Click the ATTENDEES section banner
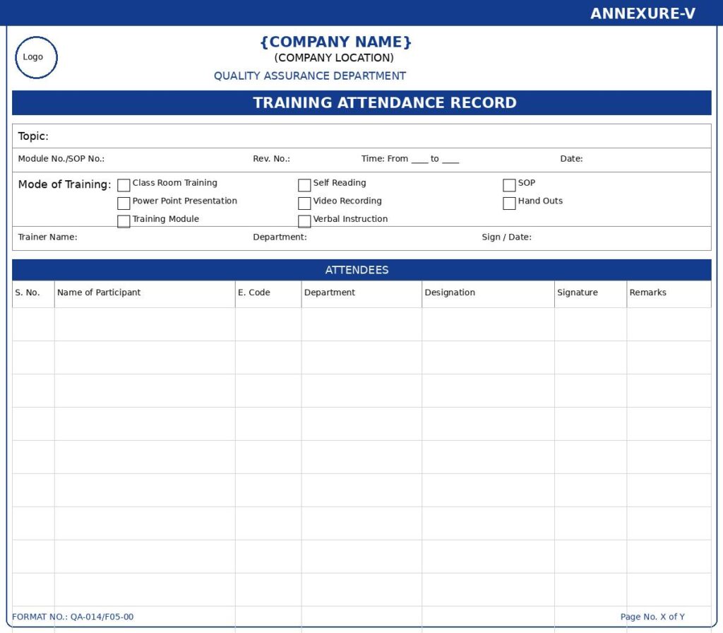723x633 pixels. pos(361,270)
